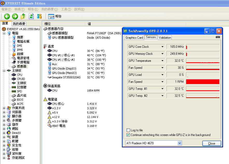This screenshot has width=229, height=164.
Task: Open the DMI tree item
Action: click(x=19, y=46)
